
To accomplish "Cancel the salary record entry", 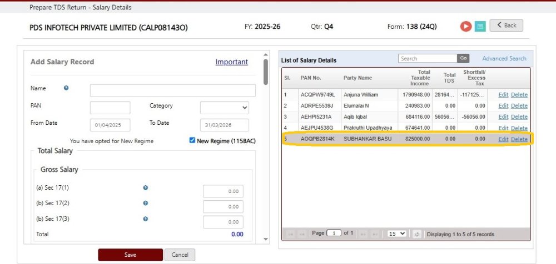I will click(x=180, y=255).
